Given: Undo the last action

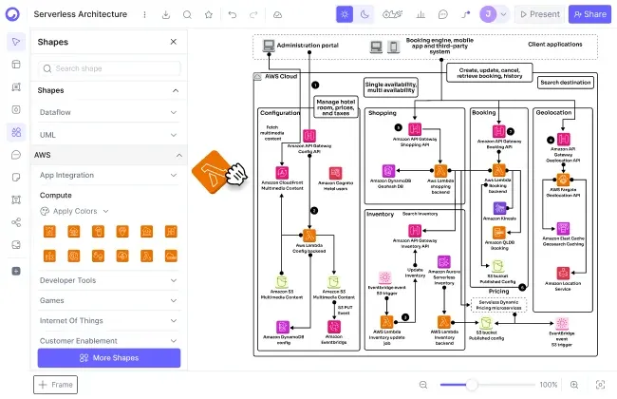Looking at the screenshot, I should coord(233,14).
